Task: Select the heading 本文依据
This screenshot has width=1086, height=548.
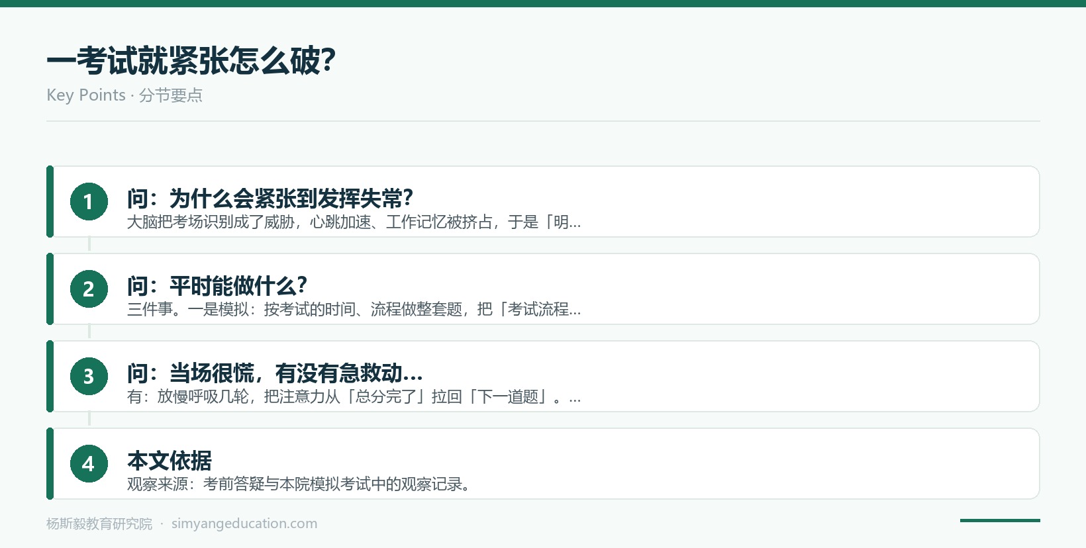Action: click(170, 460)
